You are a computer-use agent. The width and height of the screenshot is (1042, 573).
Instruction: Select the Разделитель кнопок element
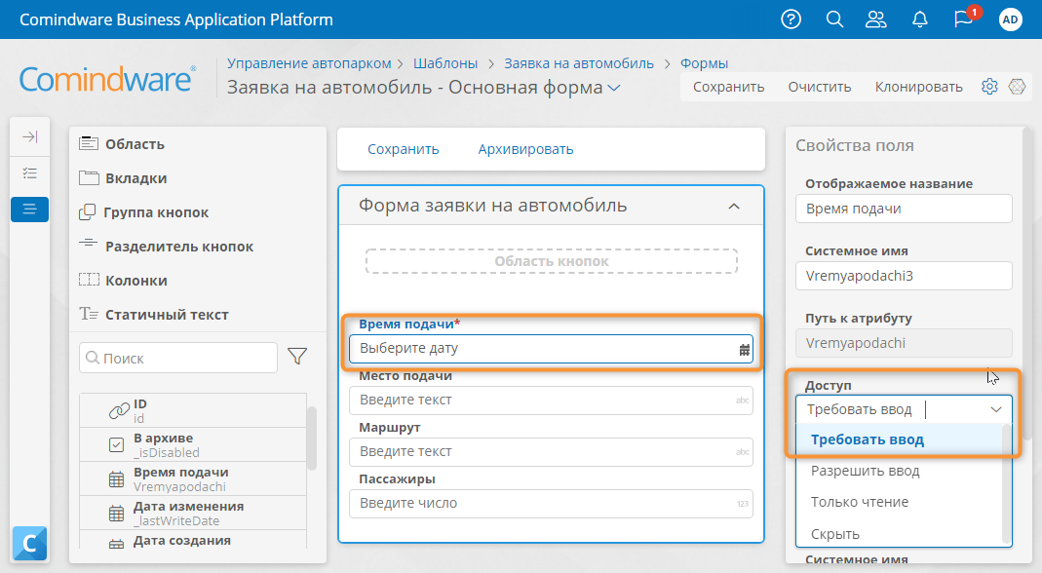166,246
